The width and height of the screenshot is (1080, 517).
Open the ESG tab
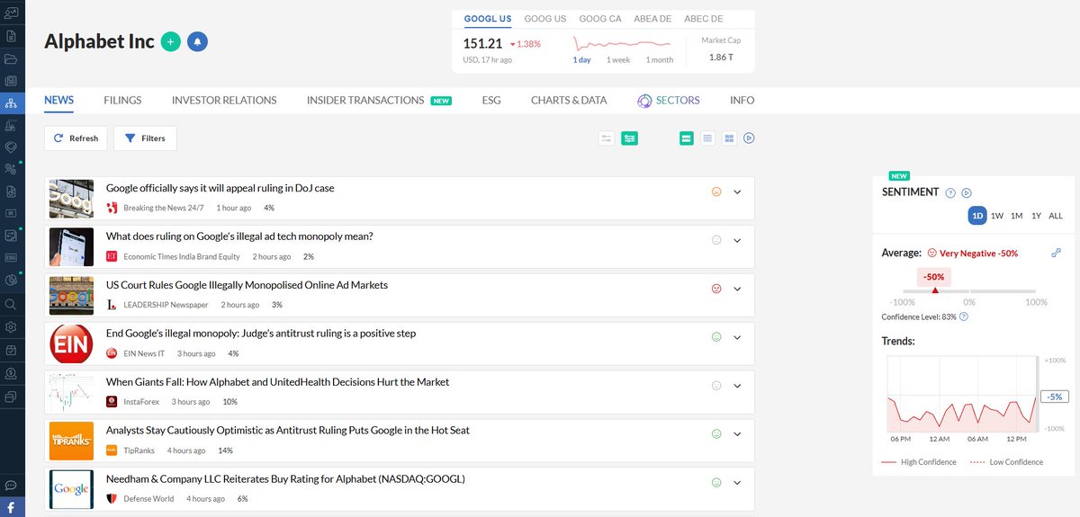point(491,100)
